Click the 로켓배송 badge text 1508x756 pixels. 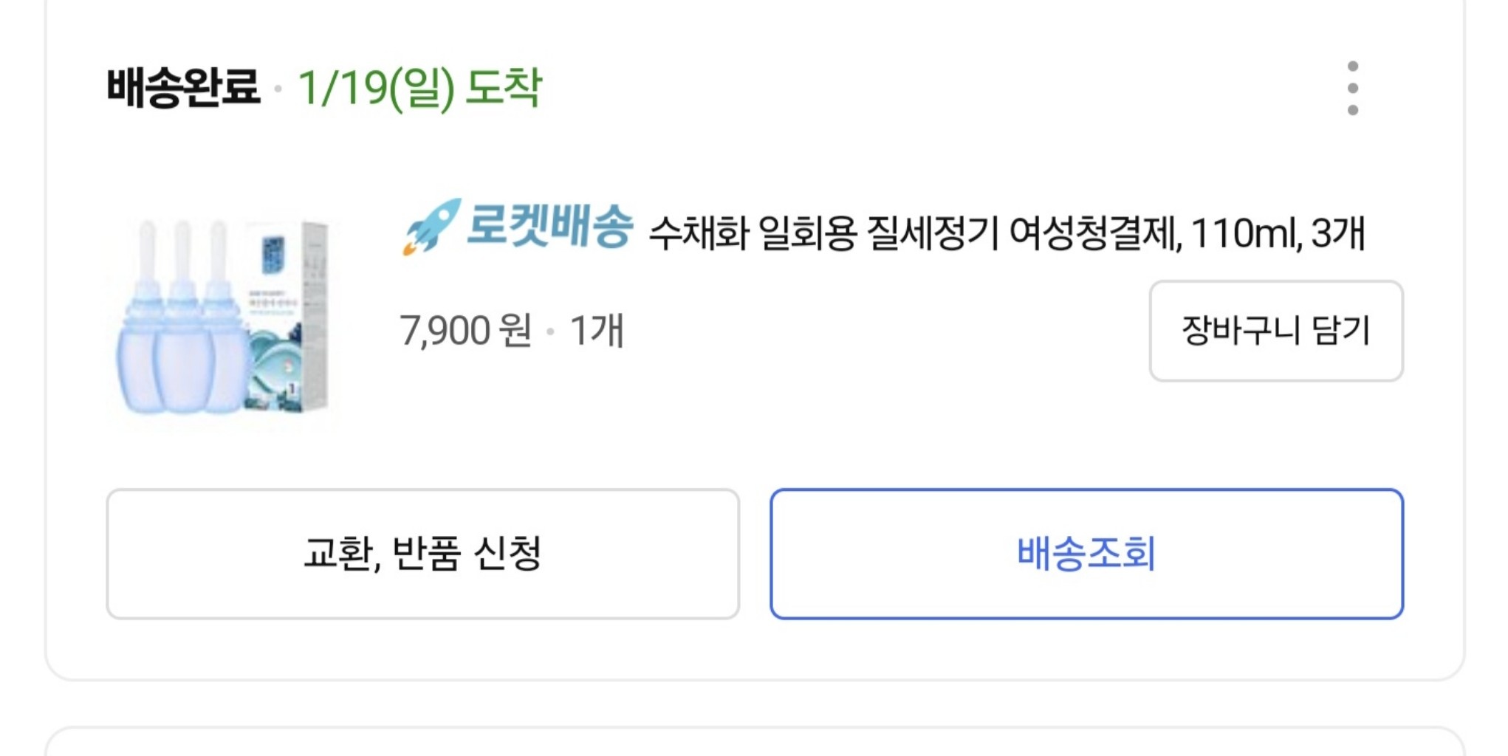click(x=549, y=226)
